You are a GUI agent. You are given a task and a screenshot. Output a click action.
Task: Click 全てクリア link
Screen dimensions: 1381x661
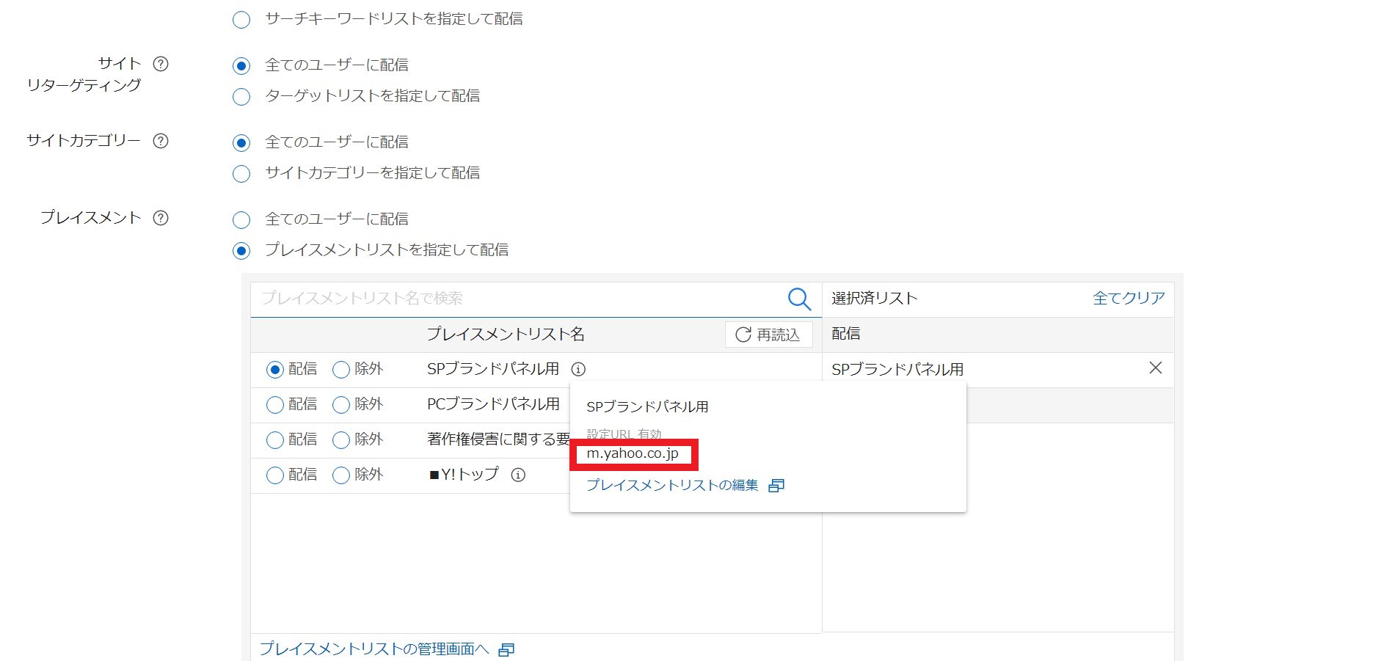(x=1129, y=298)
